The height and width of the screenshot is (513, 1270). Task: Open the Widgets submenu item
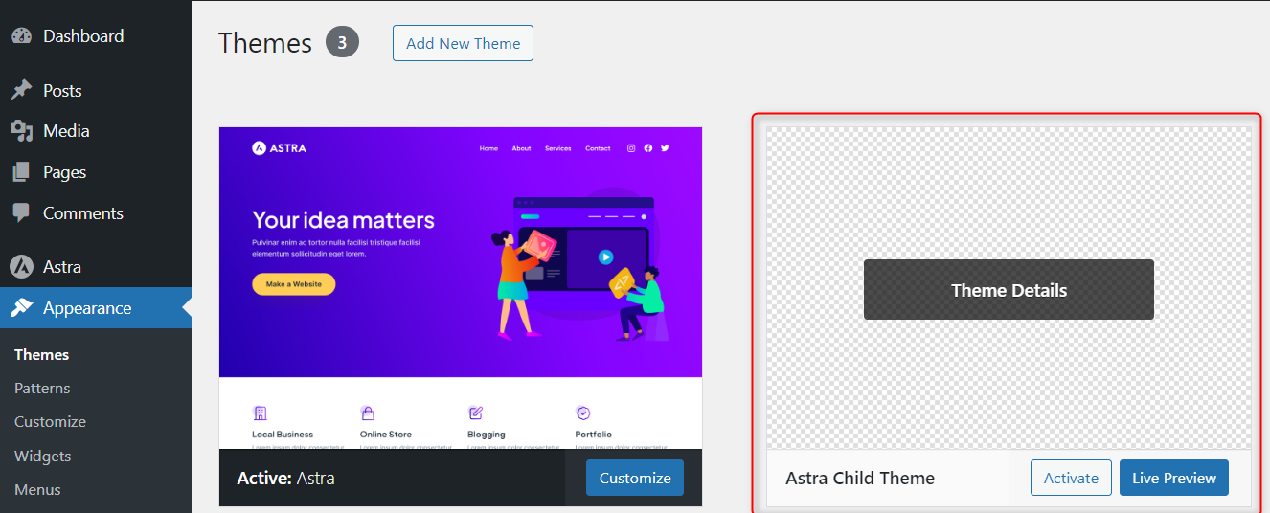[43, 456]
